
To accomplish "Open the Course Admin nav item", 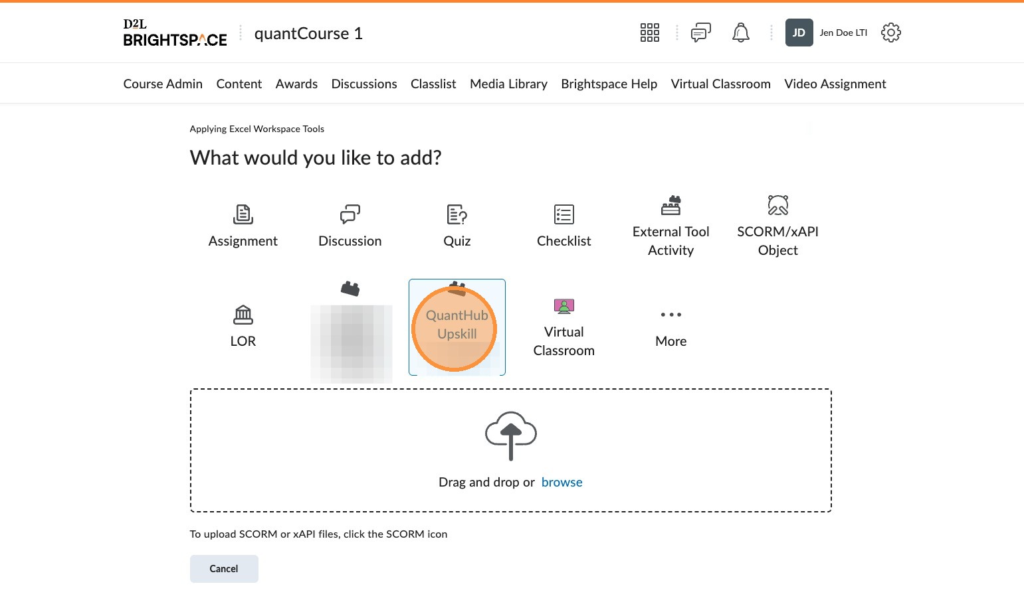I will pyautogui.click(x=163, y=84).
